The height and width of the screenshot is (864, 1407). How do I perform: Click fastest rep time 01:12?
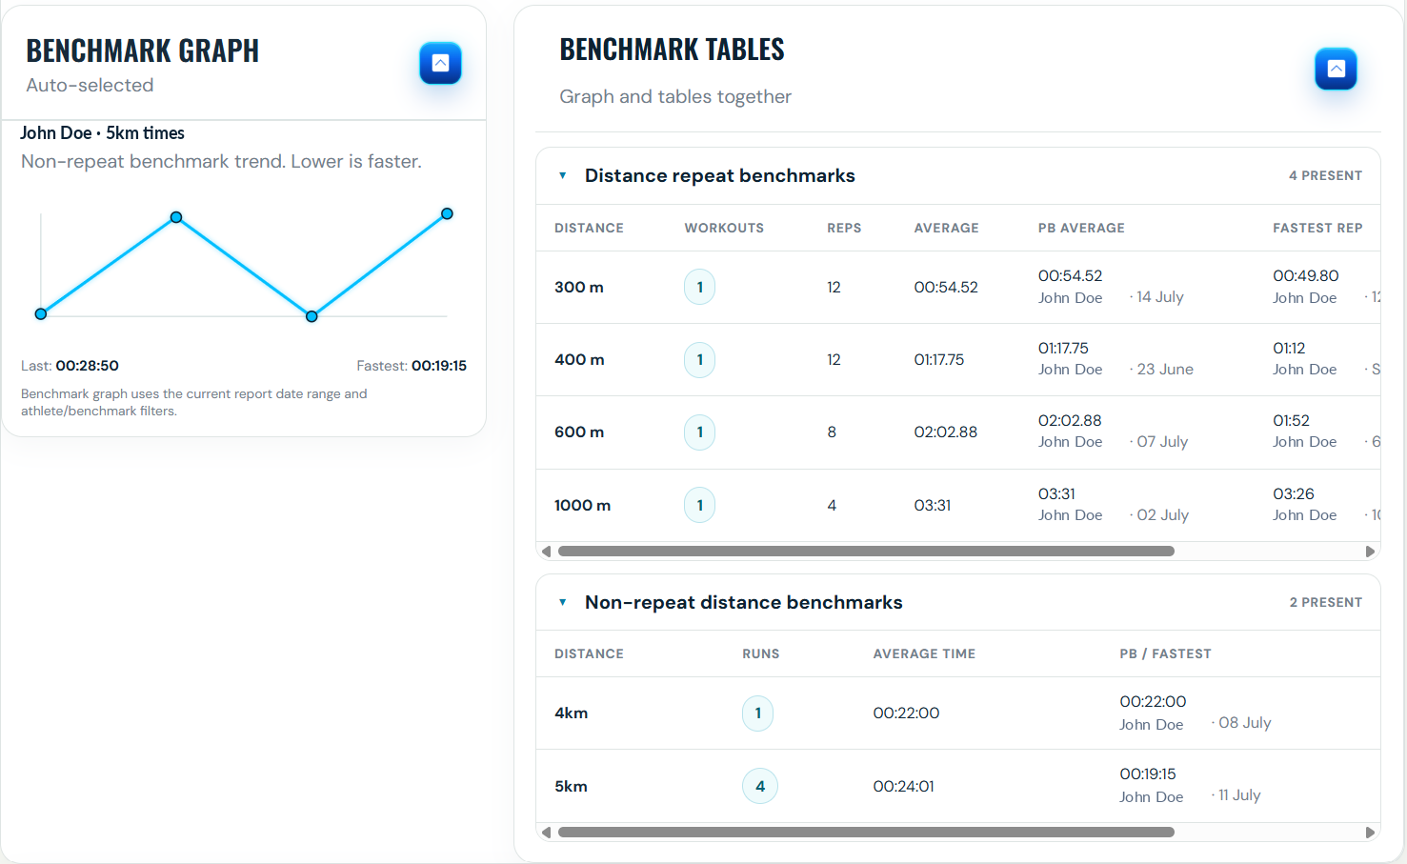coord(1289,348)
